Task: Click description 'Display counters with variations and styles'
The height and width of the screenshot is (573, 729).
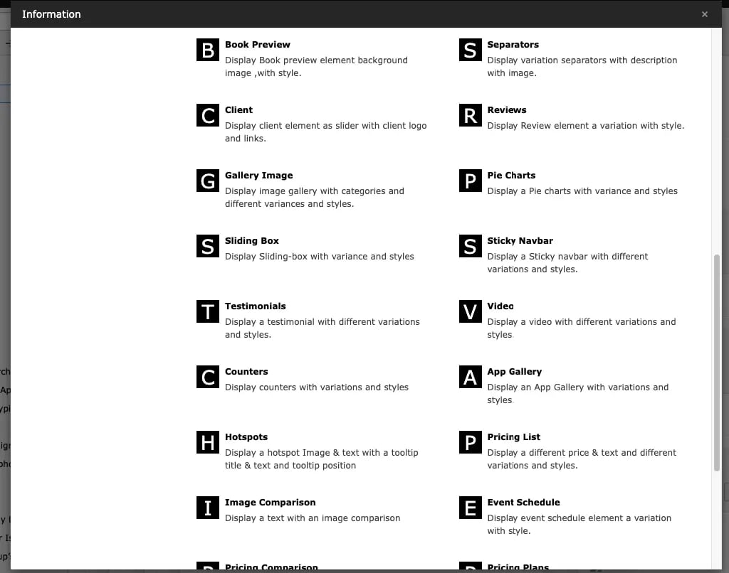Action: pyautogui.click(x=317, y=387)
